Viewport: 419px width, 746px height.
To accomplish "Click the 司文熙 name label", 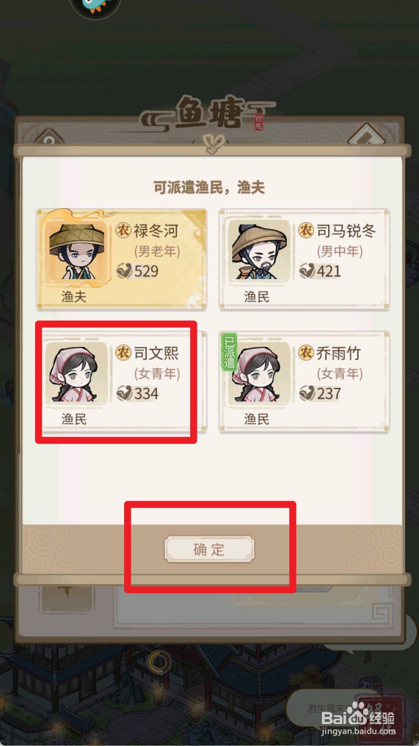I will click(x=156, y=353).
